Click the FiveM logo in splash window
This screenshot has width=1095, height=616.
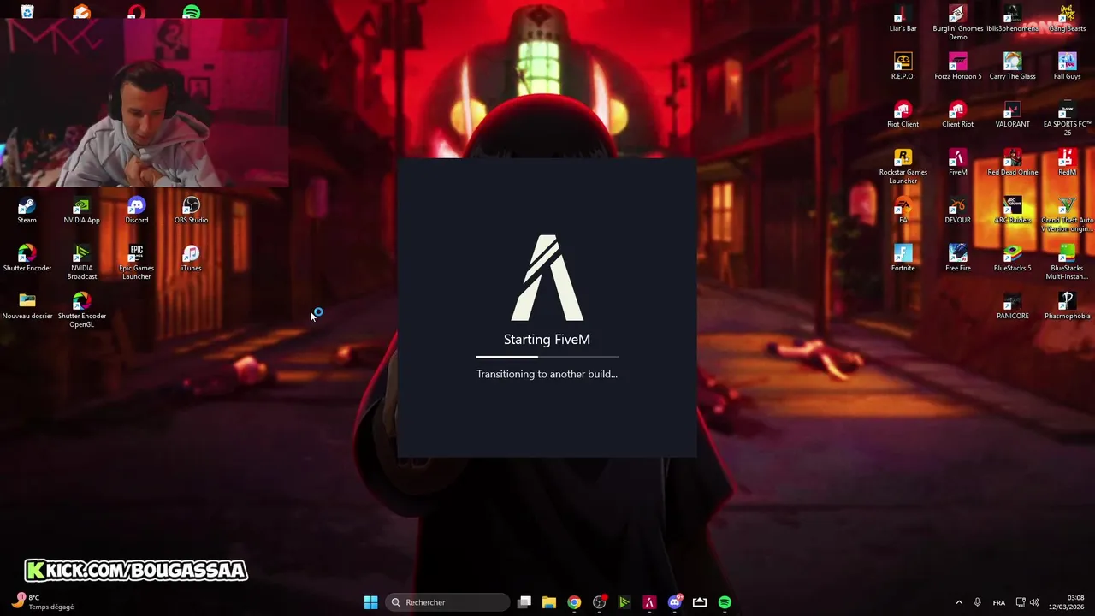(547, 277)
